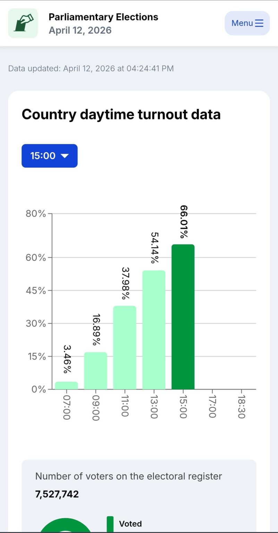Click the green Voted legend marker

110,523
